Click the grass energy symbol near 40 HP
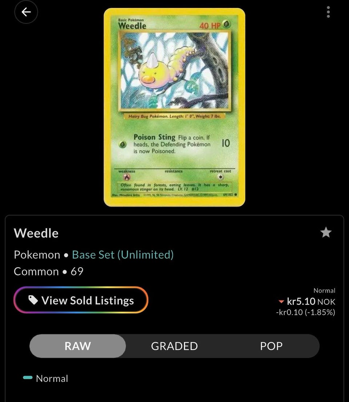The image size is (349, 402). [x=226, y=24]
